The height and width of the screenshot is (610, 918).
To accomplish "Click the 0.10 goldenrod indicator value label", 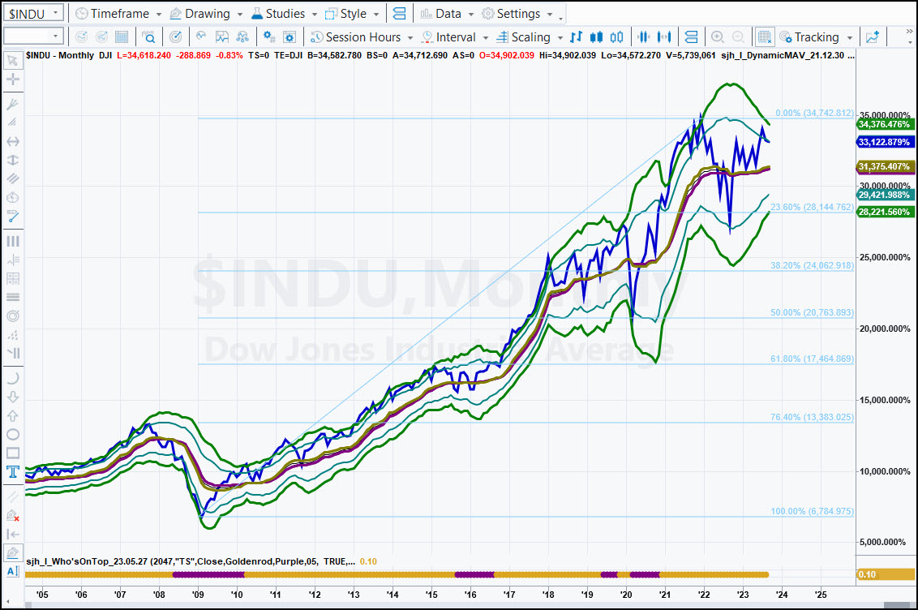I will [x=885, y=574].
